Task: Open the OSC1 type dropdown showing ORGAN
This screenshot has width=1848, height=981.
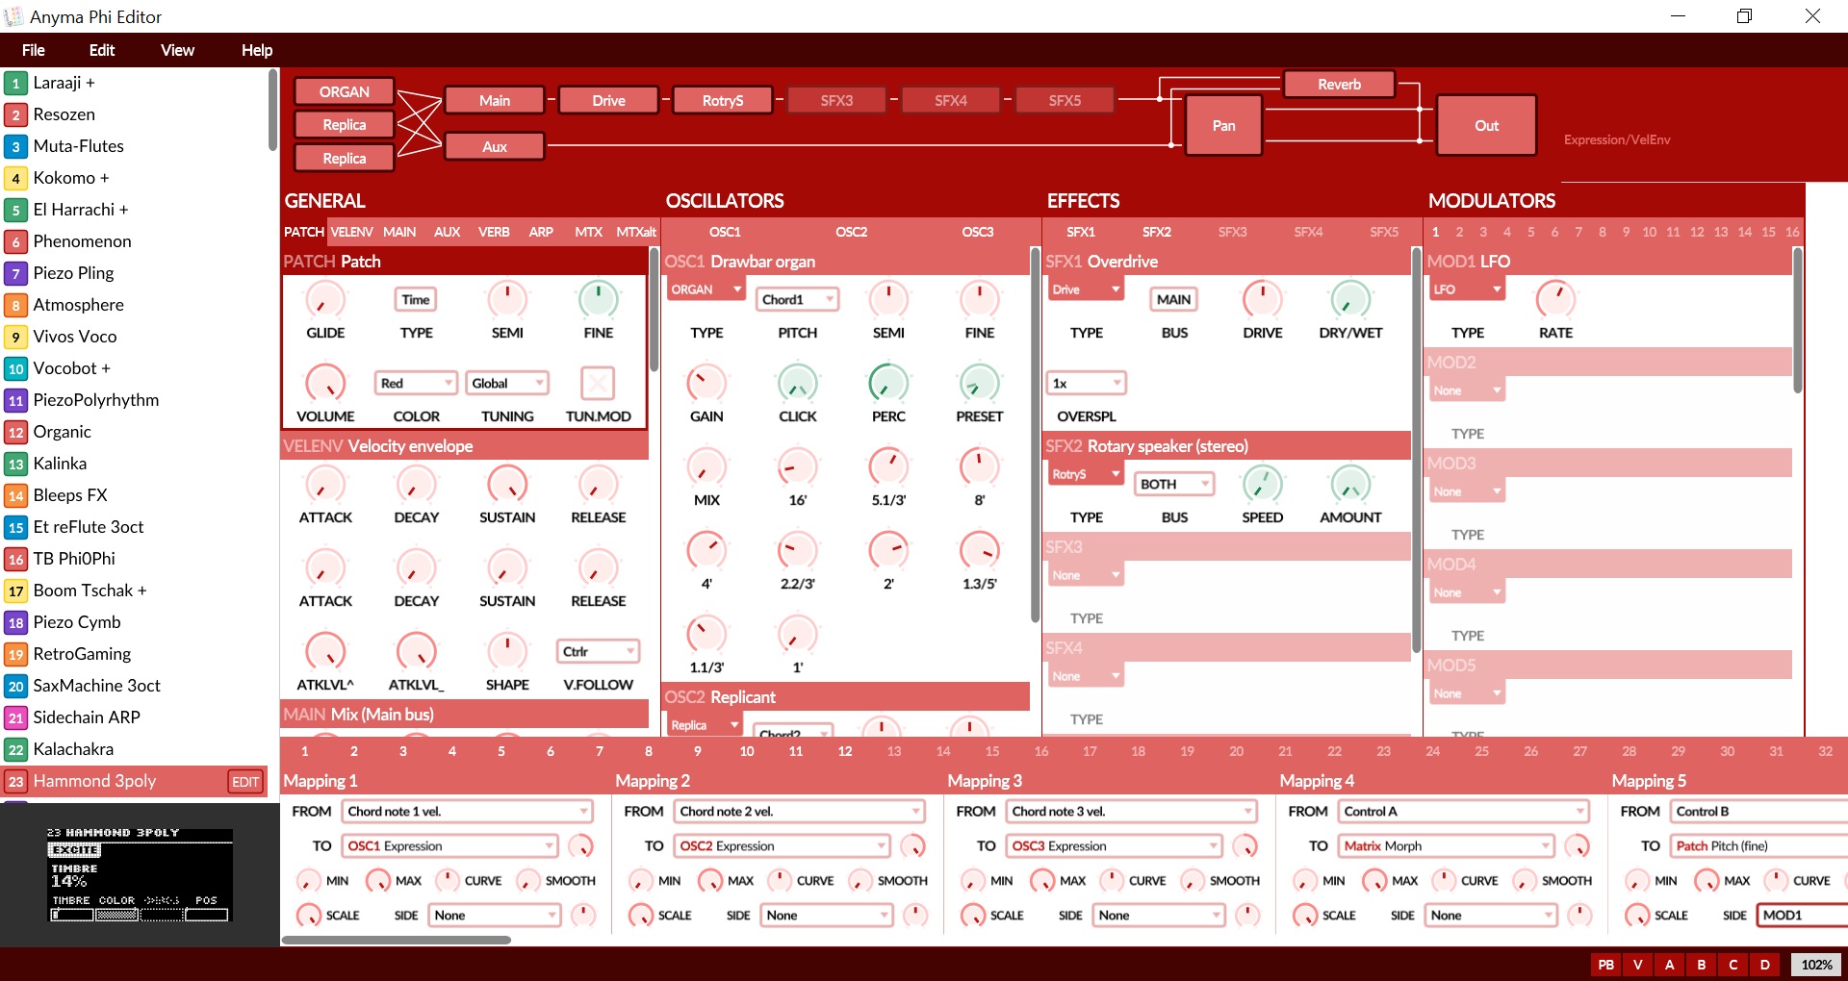Action: pos(706,289)
